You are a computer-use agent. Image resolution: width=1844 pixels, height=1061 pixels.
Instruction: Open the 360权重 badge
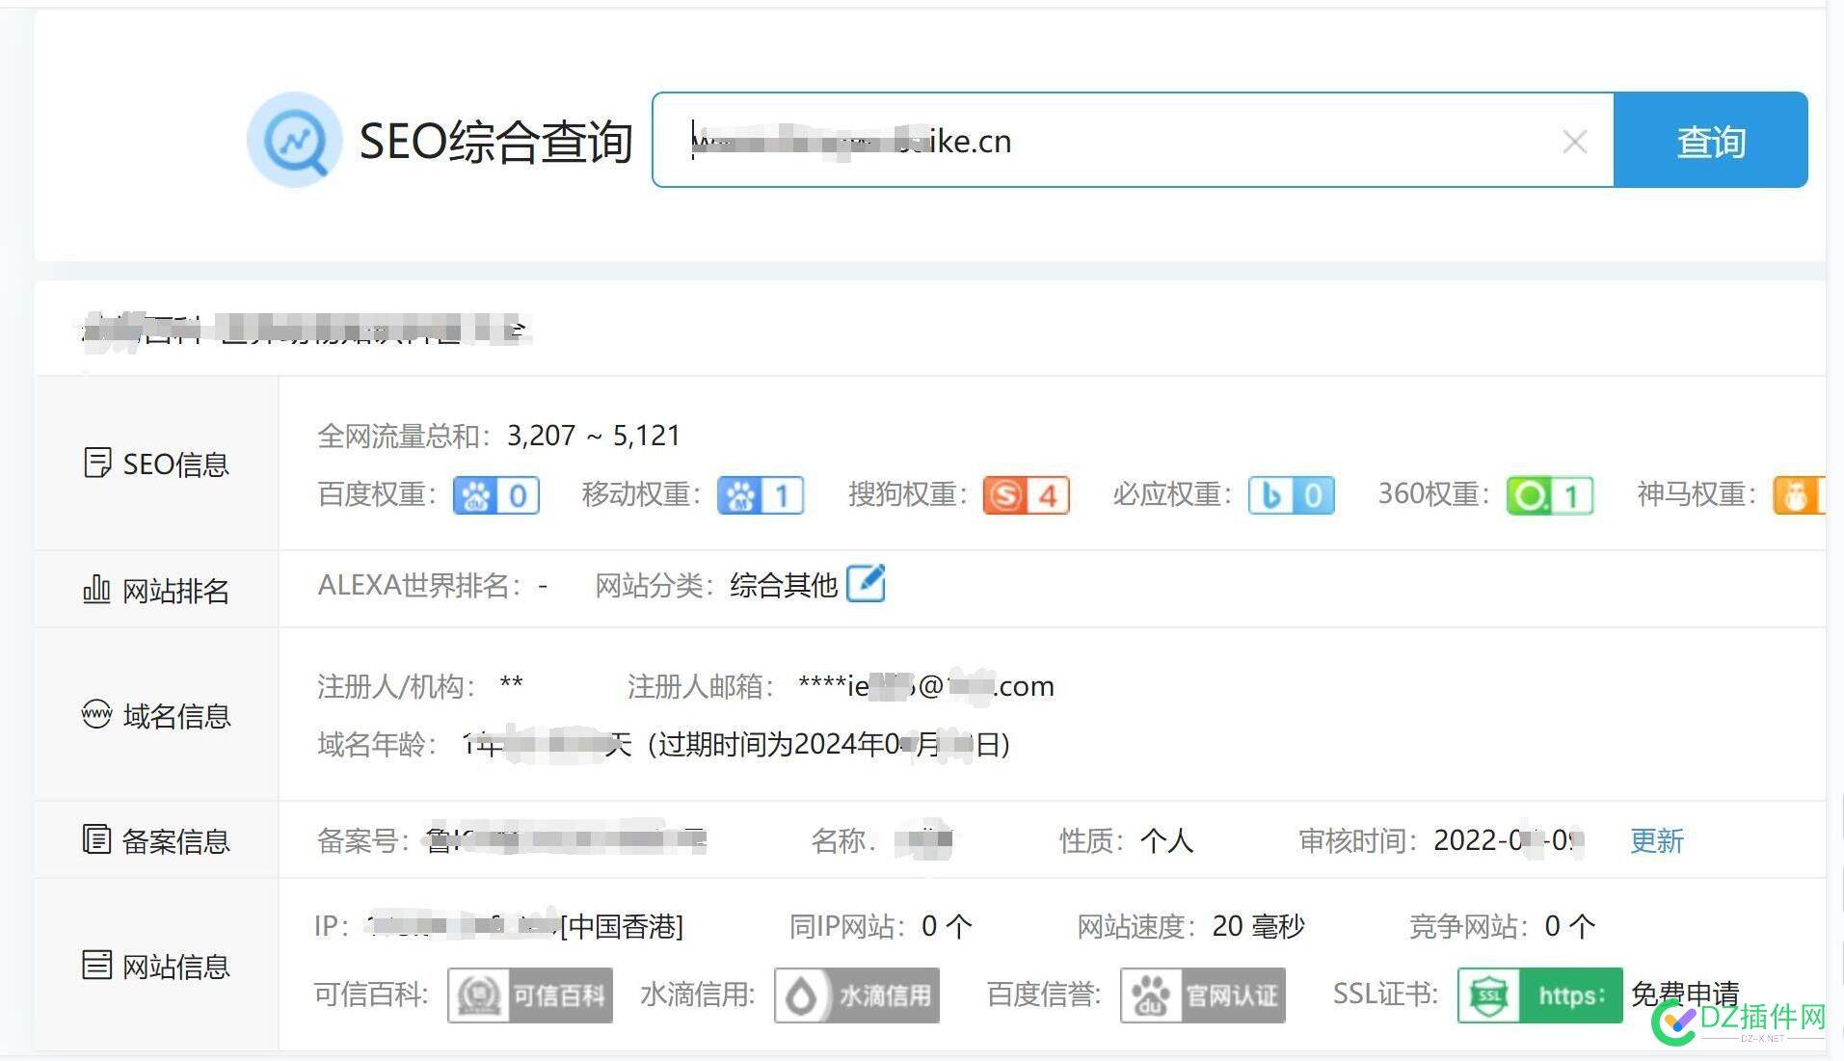1550,495
